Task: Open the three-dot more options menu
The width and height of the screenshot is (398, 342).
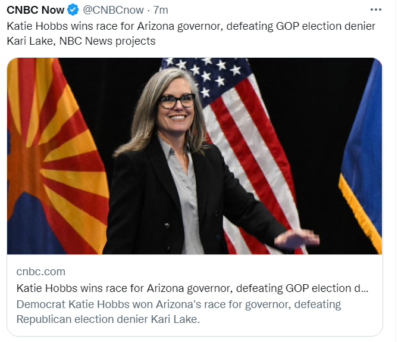Action: 375,10
